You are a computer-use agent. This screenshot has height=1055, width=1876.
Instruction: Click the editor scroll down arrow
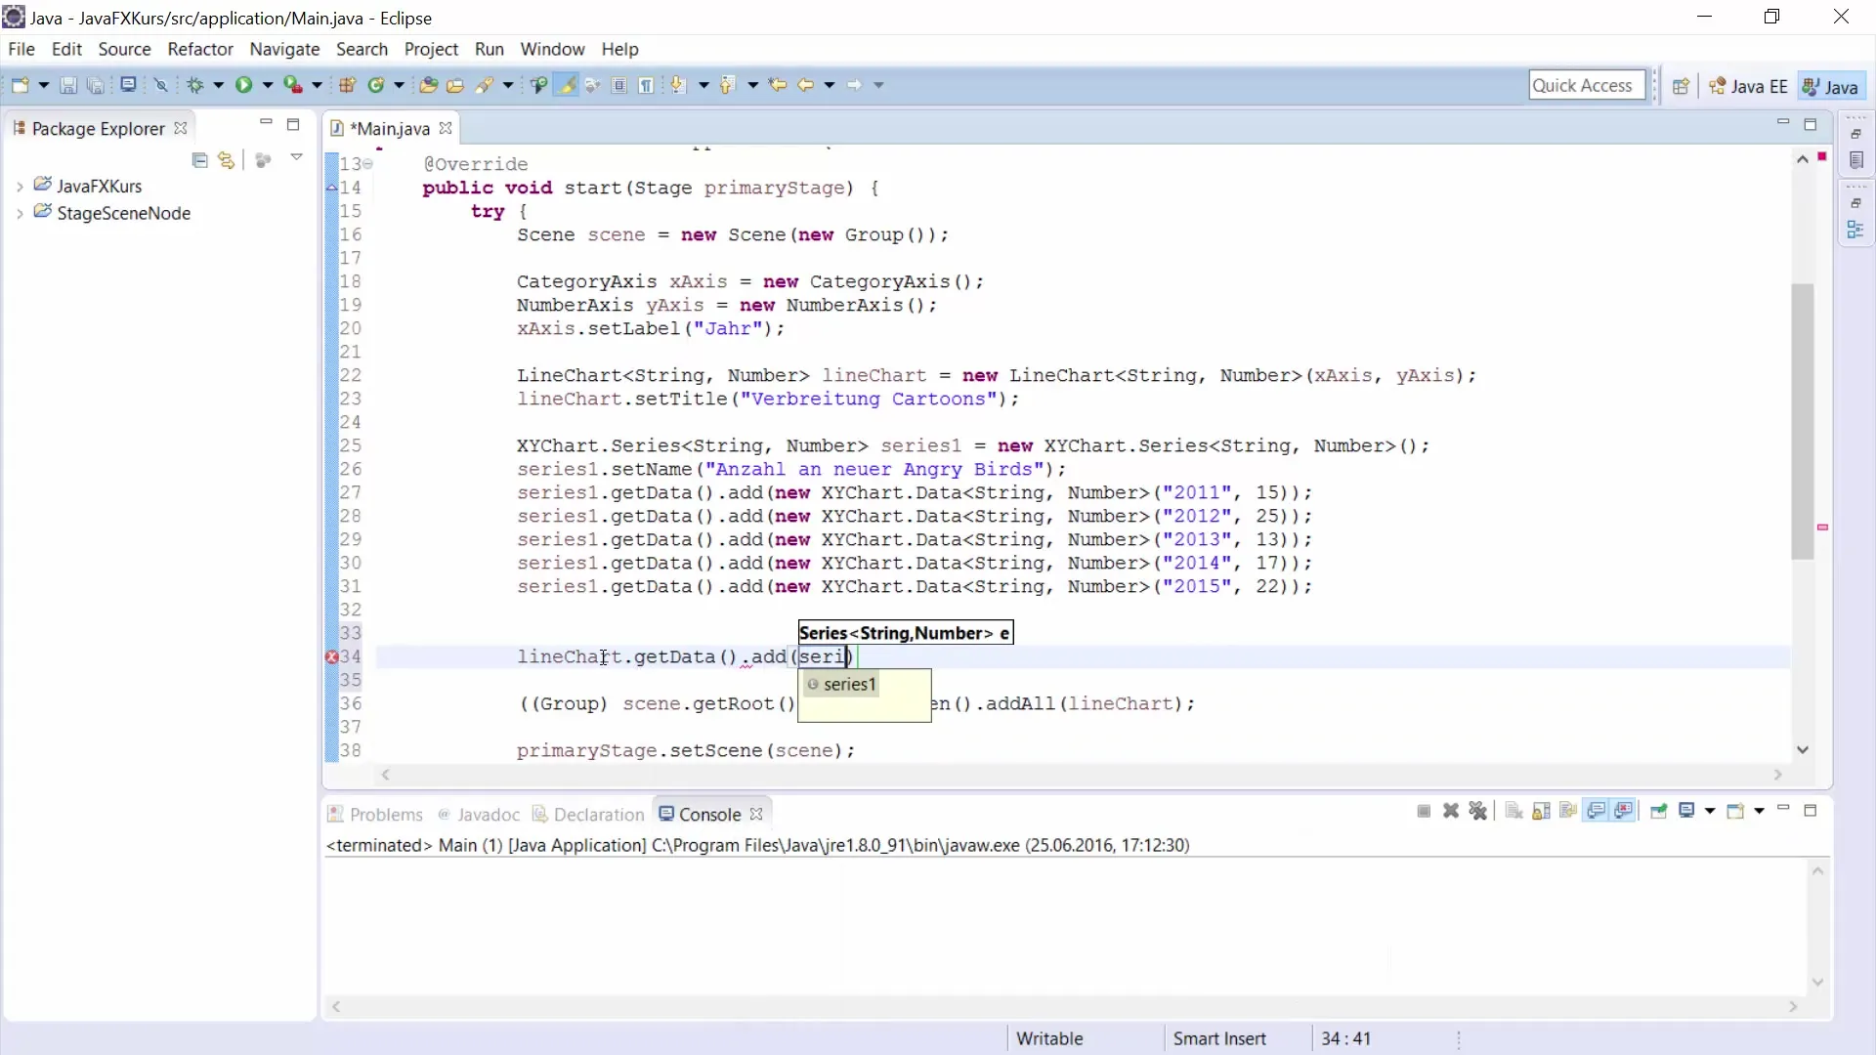(1803, 749)
